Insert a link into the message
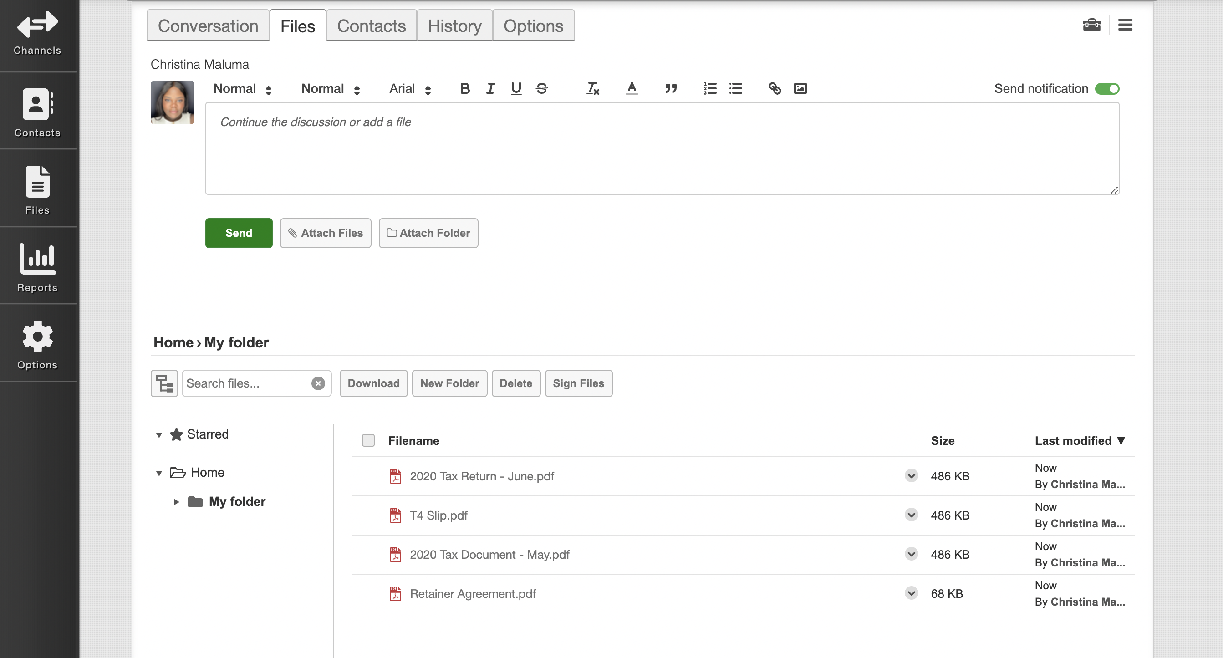1223x658 pixels. pyautogui.click(x=775, y=88)
